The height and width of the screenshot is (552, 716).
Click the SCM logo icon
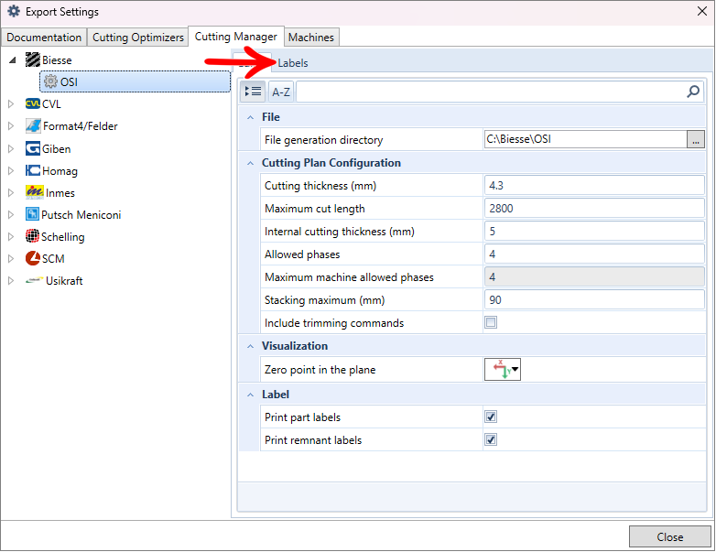33,258
